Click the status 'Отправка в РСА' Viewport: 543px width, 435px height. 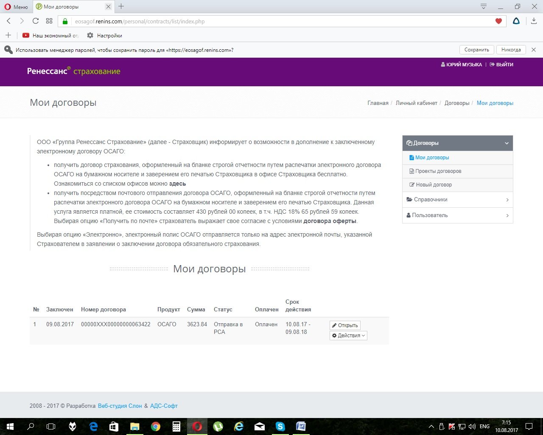pos(228,328)
